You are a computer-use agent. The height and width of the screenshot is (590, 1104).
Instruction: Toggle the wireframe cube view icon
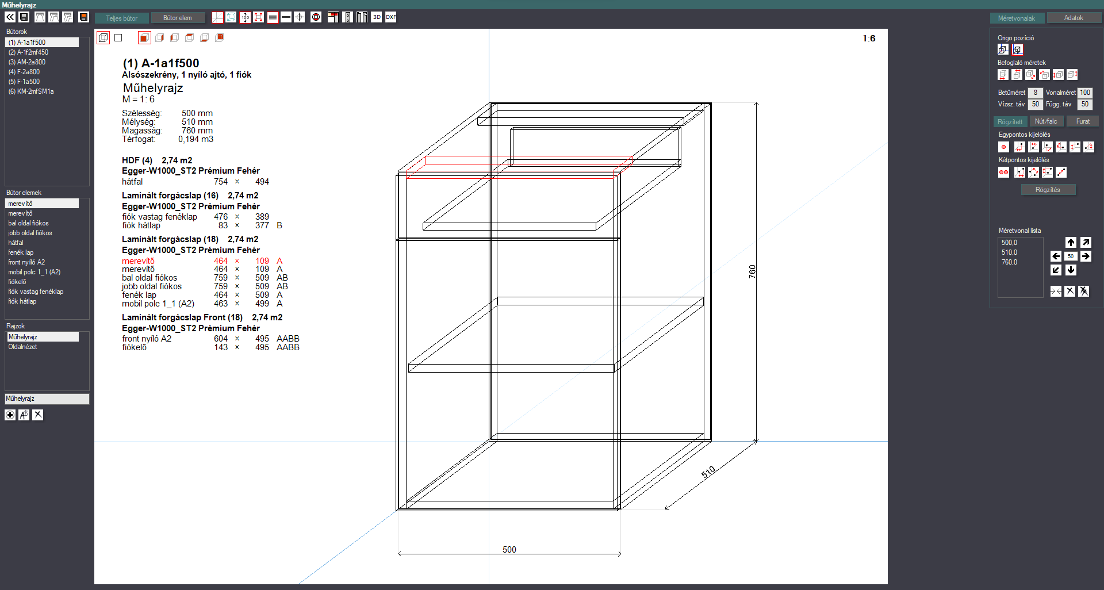pyautogui.click(x=103, y=38)
